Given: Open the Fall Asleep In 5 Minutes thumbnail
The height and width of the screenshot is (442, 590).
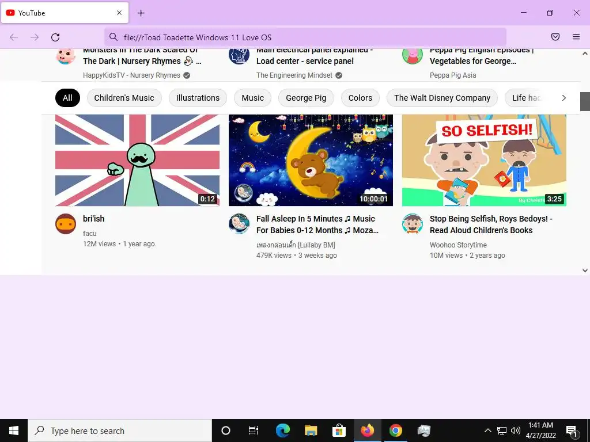Looking at the screenshot, I should tap(311, 160).
